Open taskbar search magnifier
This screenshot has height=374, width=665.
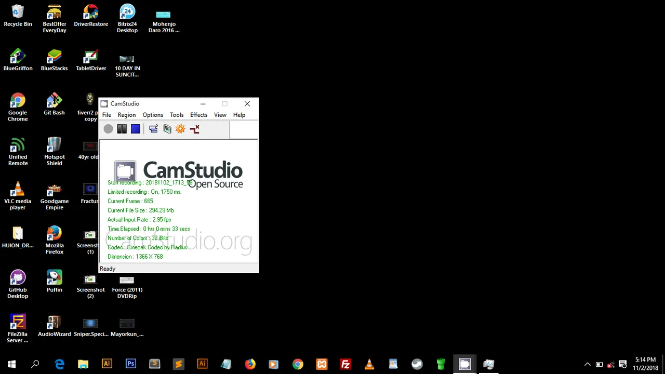pyautogui.click(x=35, y=364)
